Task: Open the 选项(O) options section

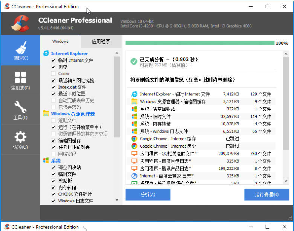Action: tap(20, 140)
